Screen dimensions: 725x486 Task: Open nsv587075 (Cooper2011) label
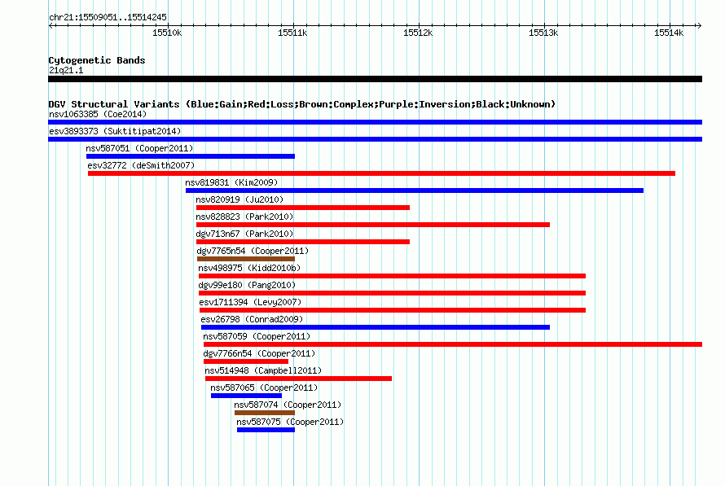click(290, 422)
